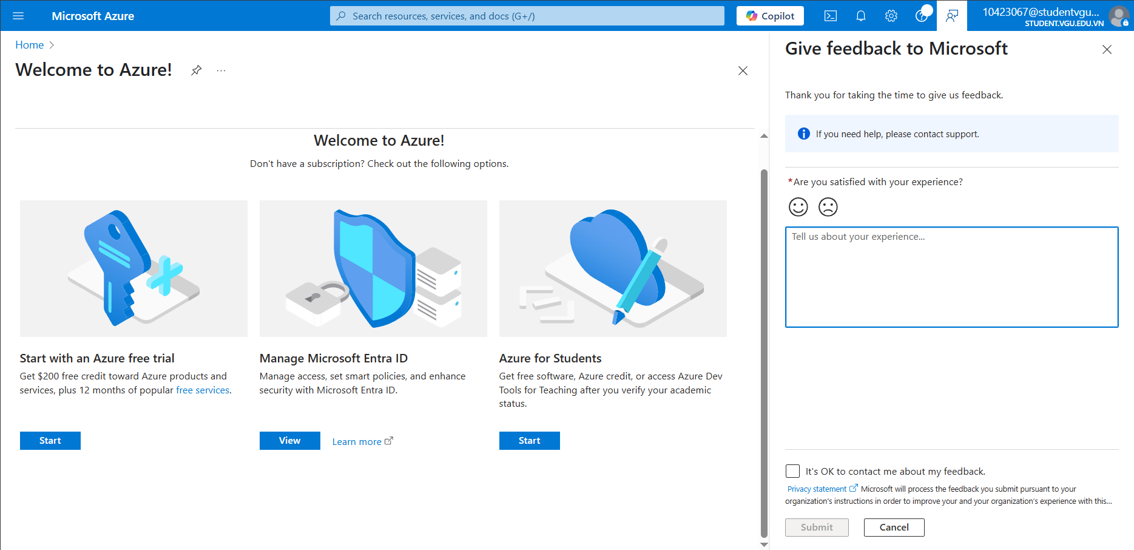Open the notifications bell
This screenshot has height=550, width=1134.
pyautogui.click(x=861, y=16)
